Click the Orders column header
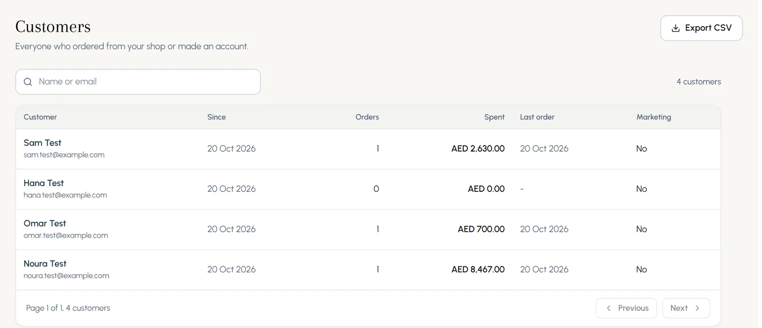Viewport: 762px width, 328px height. pyautogui.click(x=367, y=117)
